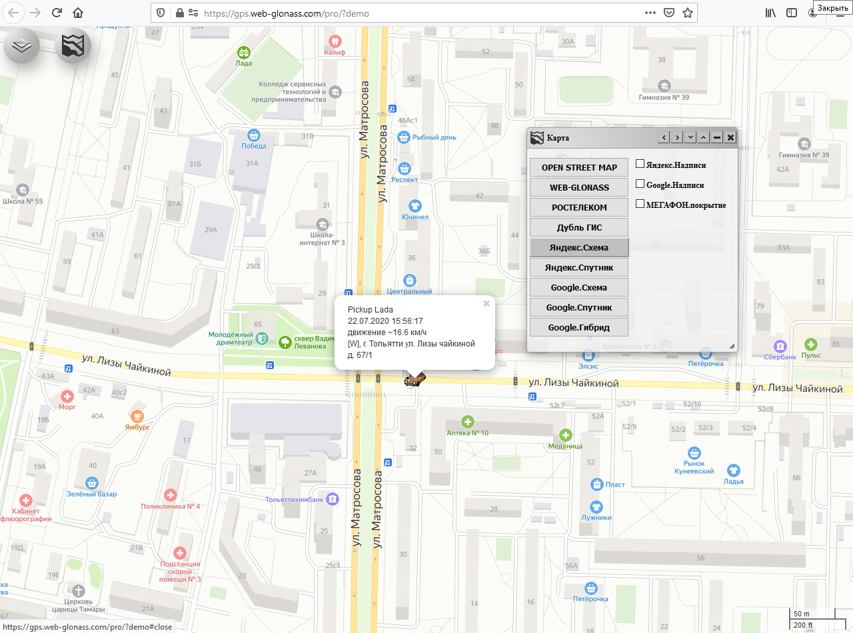Close the Pickup Lada info popup

coord(486,304)
